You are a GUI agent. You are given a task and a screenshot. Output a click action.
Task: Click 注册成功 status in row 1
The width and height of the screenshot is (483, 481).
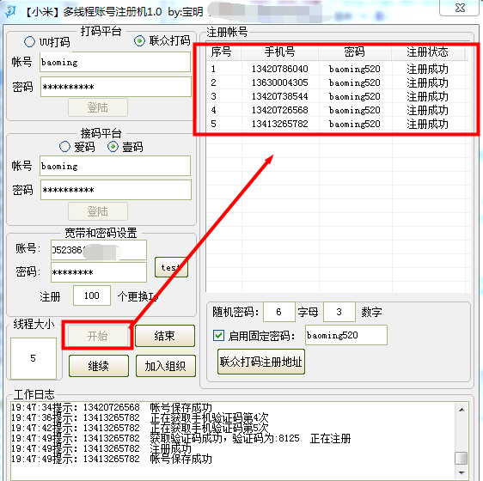[x=427, y=69]
